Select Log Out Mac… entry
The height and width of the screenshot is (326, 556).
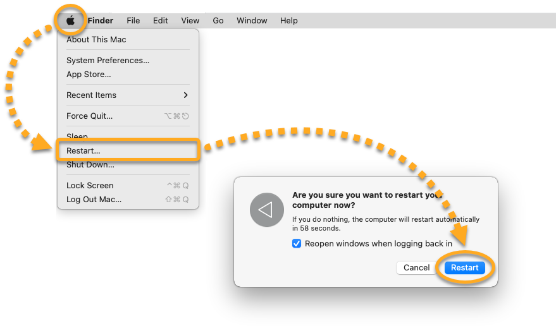[x=94, y=200]
